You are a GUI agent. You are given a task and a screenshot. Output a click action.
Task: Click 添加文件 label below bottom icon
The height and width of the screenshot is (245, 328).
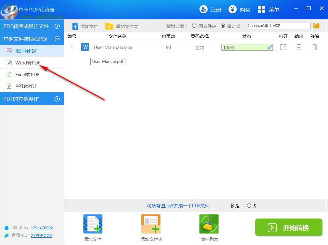93,239
